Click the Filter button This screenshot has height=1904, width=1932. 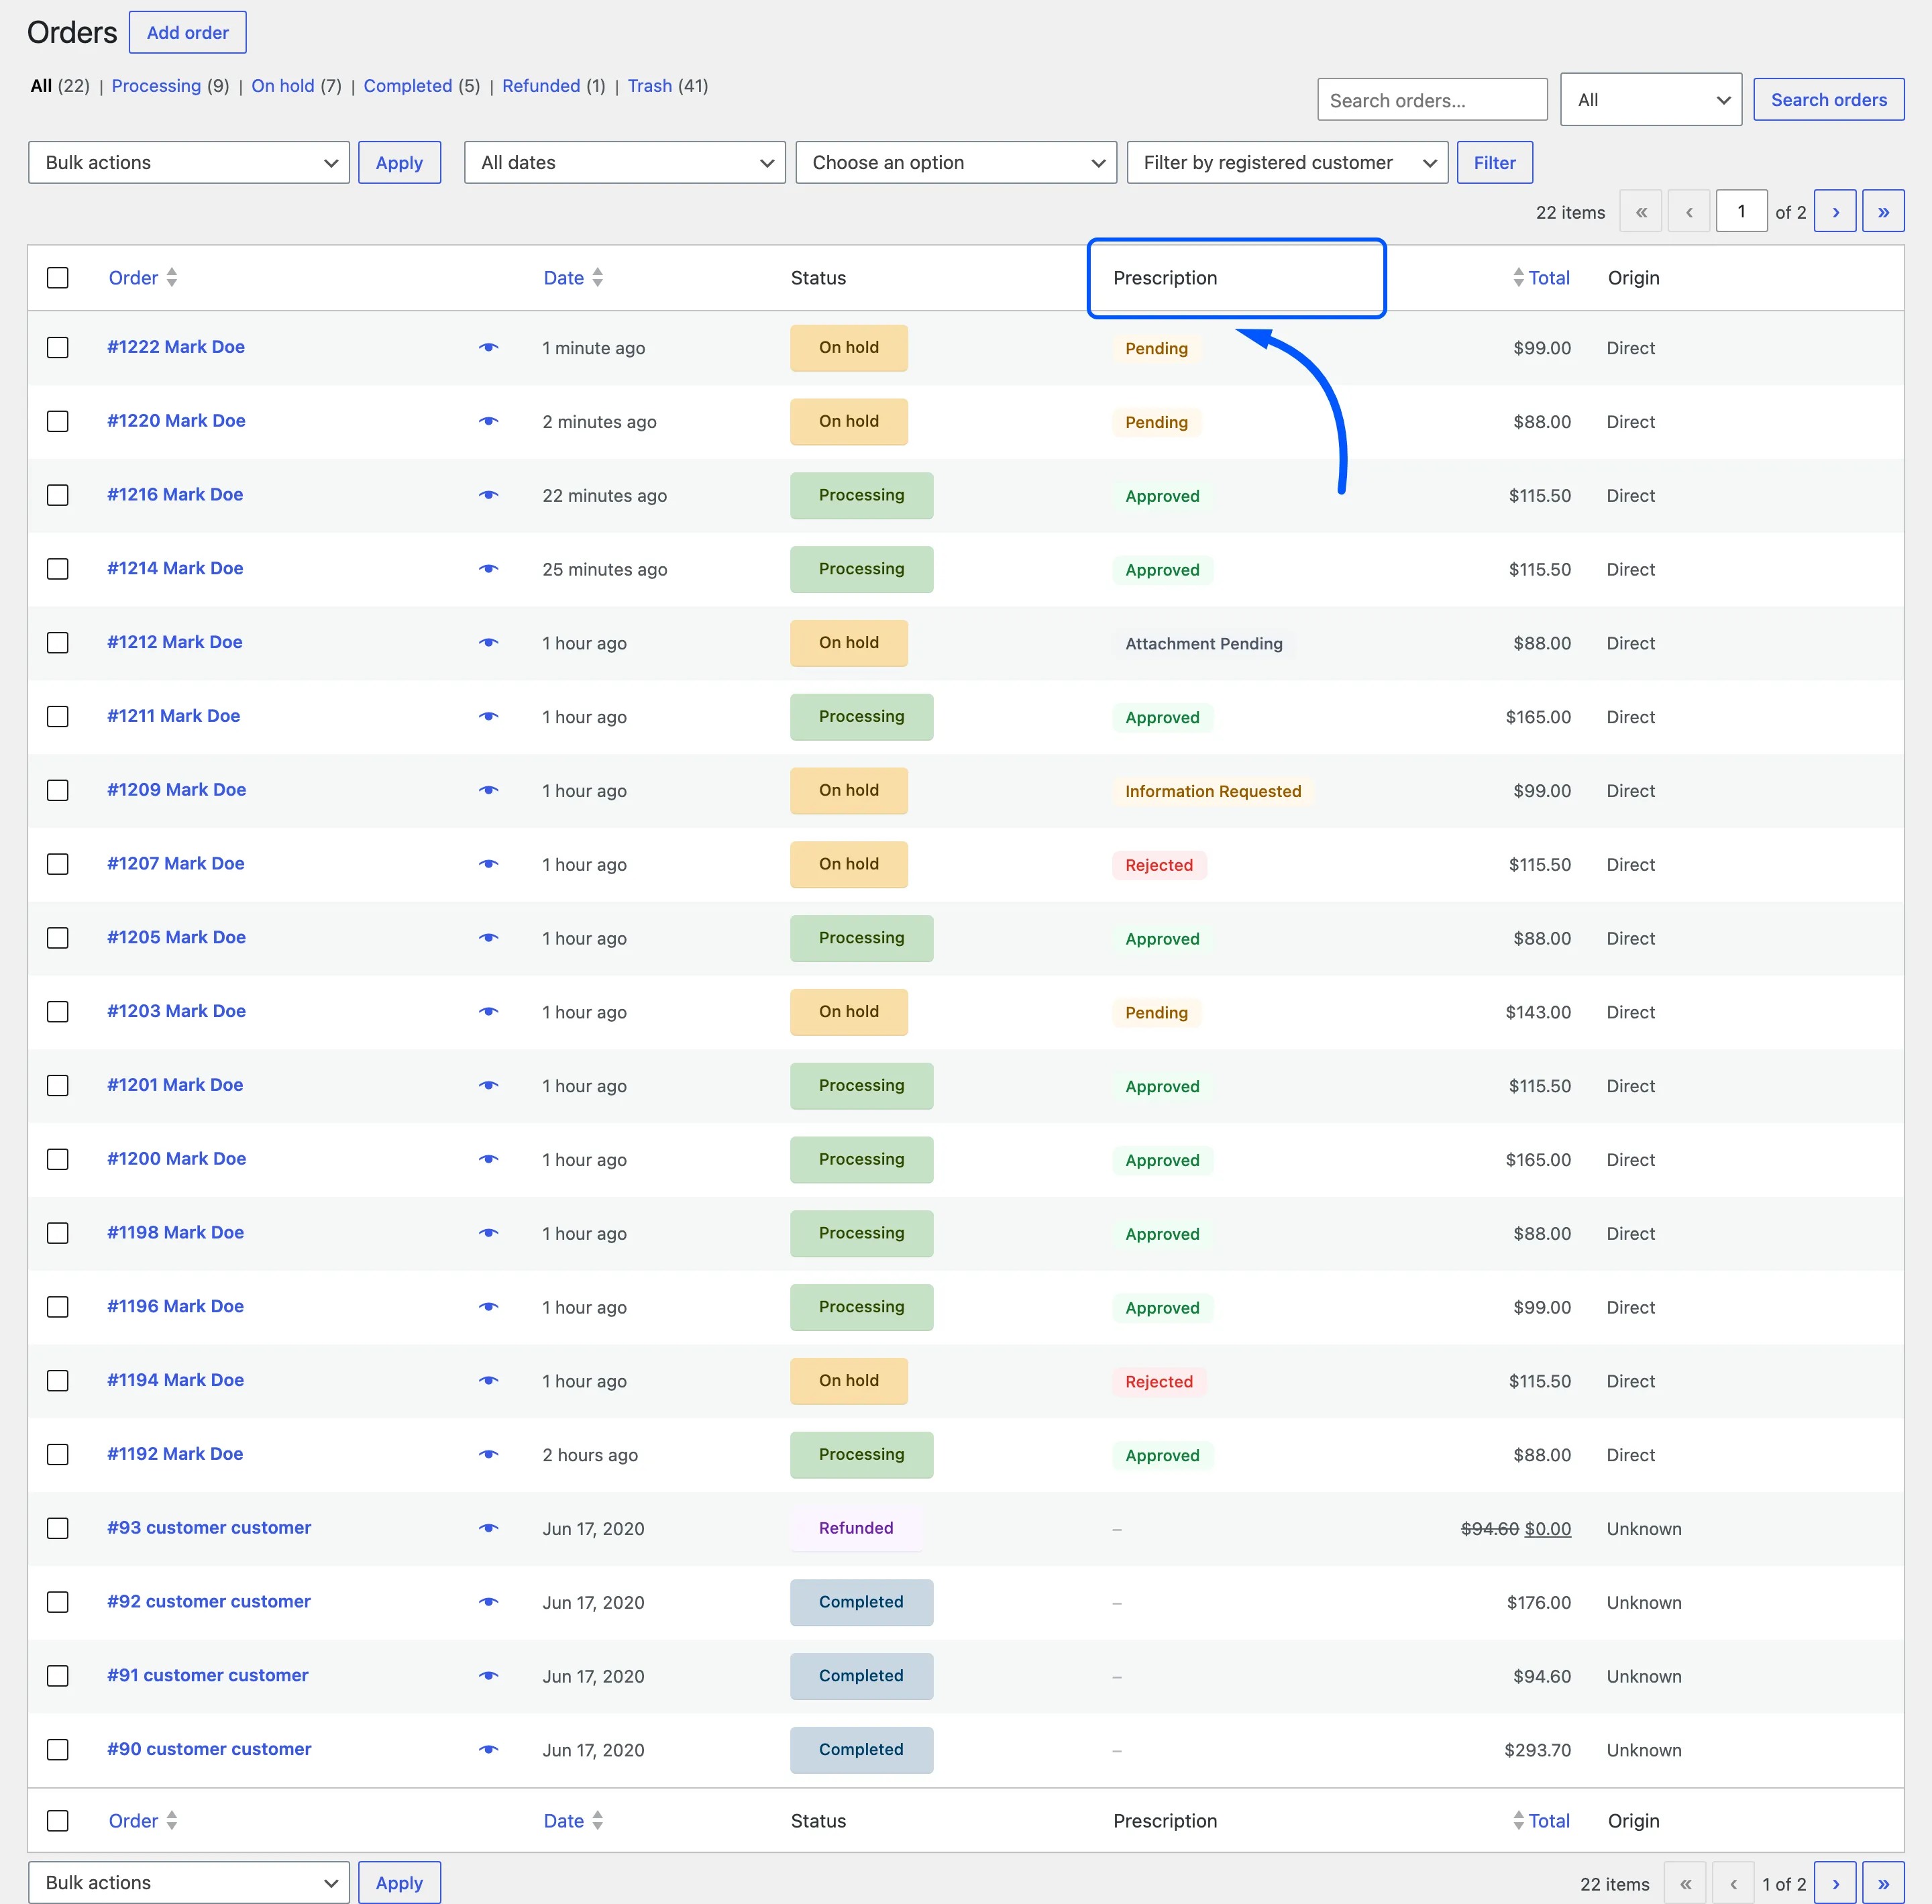pyautogui.click(x=1495, y=163)
